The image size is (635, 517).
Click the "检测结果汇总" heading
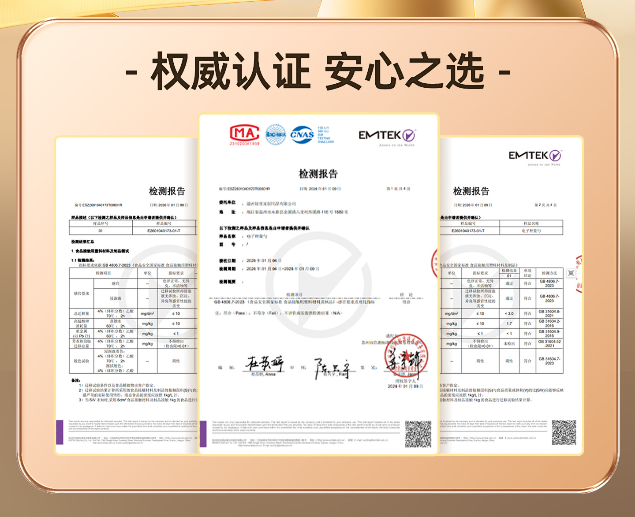coord(82,242)
